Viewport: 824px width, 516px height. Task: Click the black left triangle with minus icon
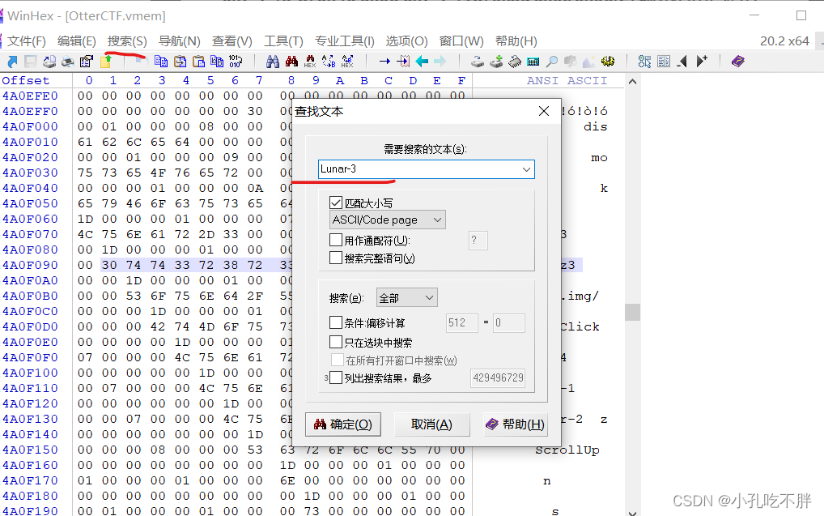click(x=682, y=62)
